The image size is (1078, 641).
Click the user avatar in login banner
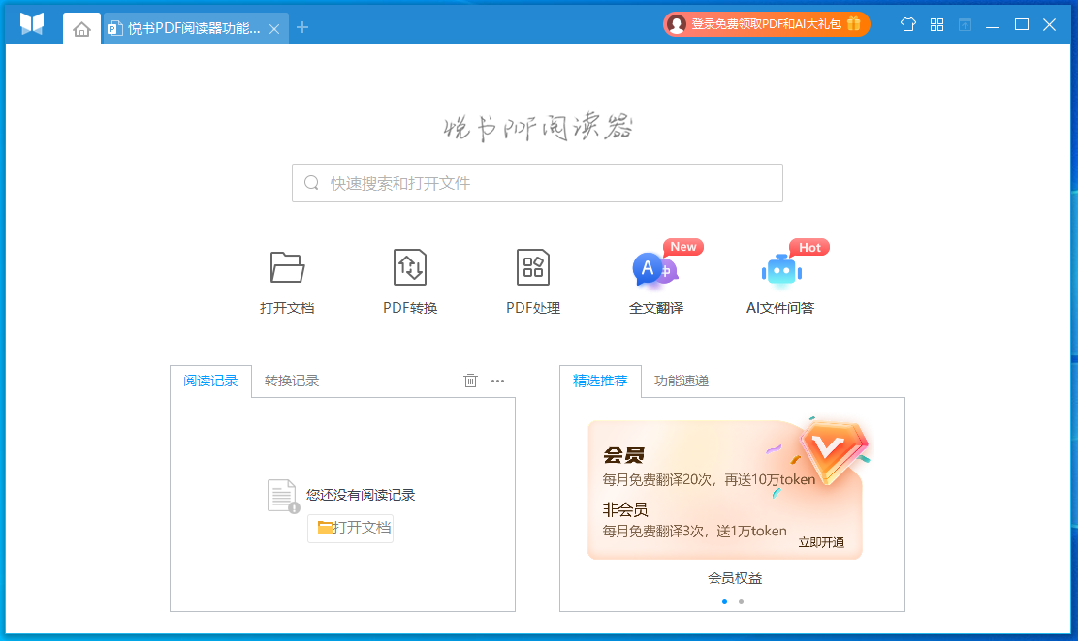click(x=677, y=25)
